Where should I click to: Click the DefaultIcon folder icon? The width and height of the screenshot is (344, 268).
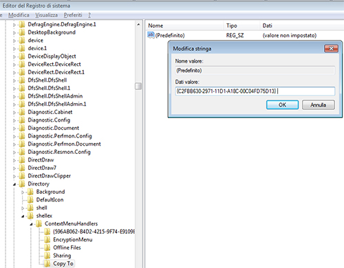(30, 200)
